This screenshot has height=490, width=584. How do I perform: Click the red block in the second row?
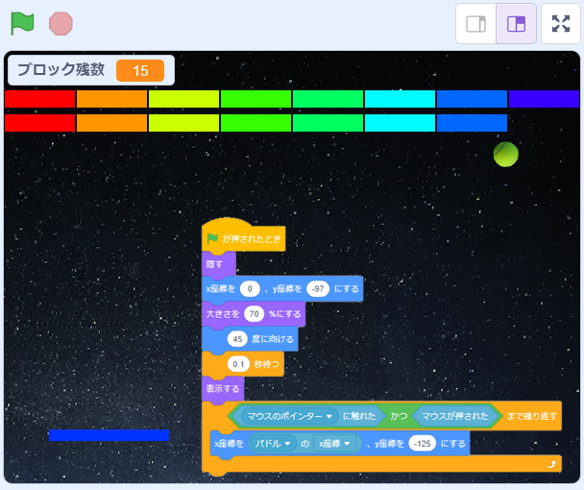[x=39, y=123]
